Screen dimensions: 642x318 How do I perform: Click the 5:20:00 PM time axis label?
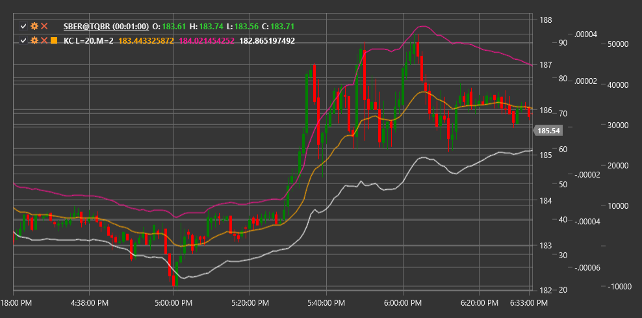(250, 303)
